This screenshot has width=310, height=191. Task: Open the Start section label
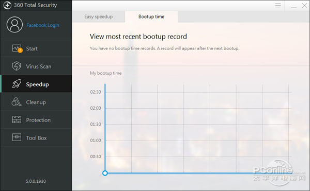32,48
